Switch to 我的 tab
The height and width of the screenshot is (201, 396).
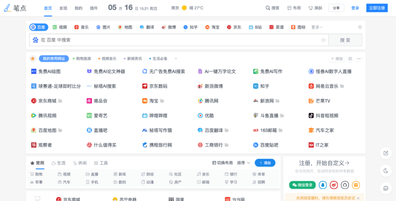point(78,8)
